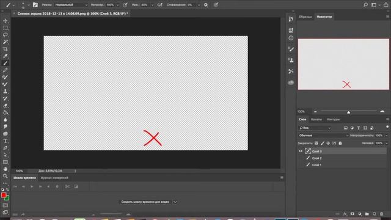Switch to the Контуры tab

(333, 120)
